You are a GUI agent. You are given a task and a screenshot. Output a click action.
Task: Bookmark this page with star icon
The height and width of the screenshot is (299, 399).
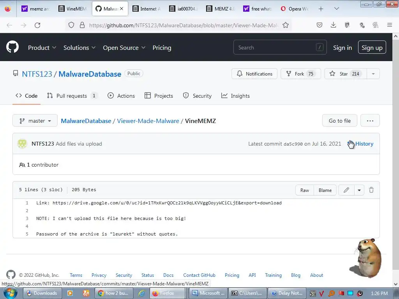coord(286,25)
